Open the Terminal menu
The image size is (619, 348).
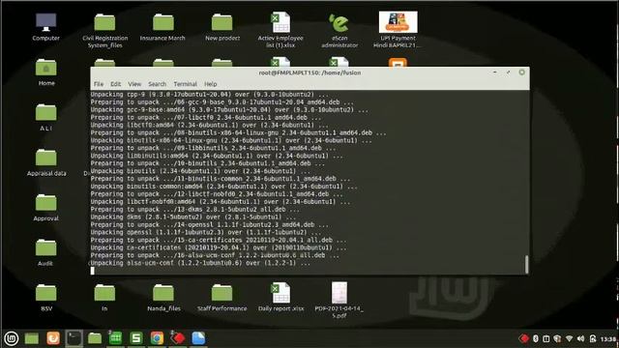(x=185, y=84)
